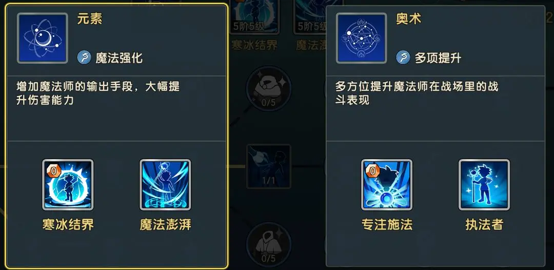
Task: Click the staff icon beside 魔法强化
Action: 84,57
